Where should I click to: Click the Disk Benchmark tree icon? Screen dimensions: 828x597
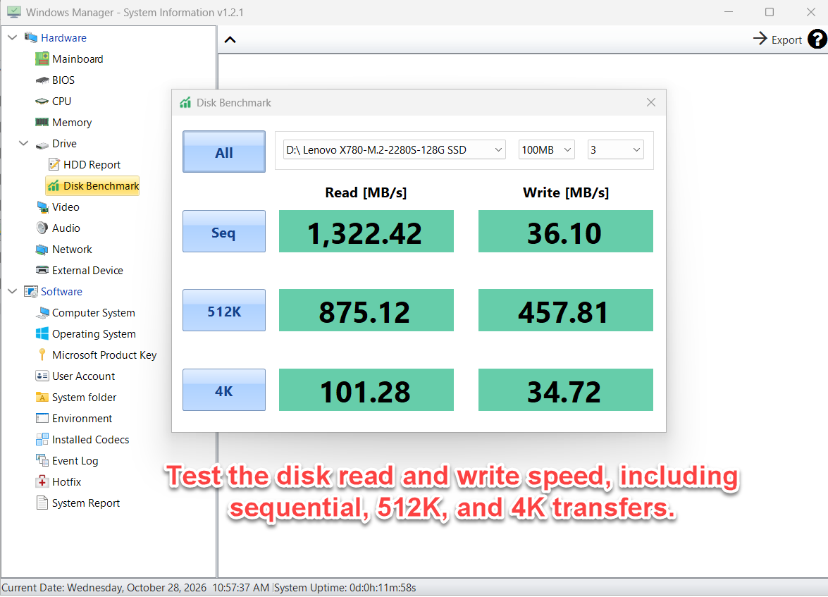54,185
